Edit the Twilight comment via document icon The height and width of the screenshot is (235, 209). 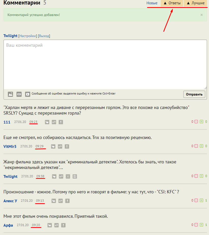click(x=75, y=176)
